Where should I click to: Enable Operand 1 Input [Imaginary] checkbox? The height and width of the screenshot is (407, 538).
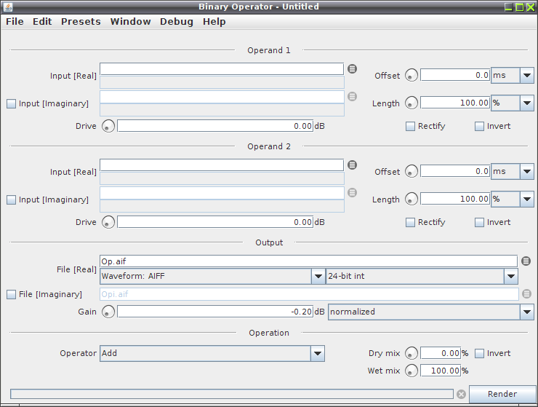click(12, 103)
